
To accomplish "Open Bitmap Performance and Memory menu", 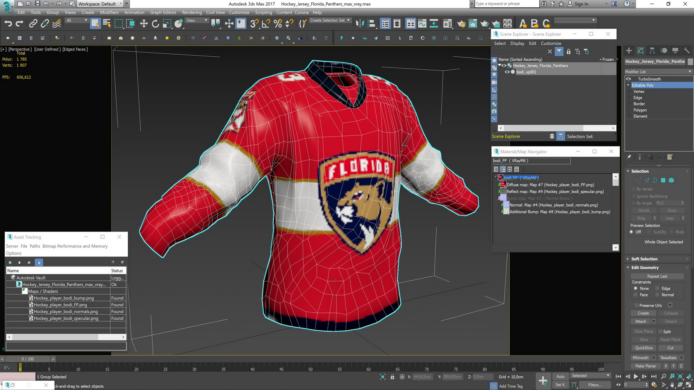I will tap(75, 246).
